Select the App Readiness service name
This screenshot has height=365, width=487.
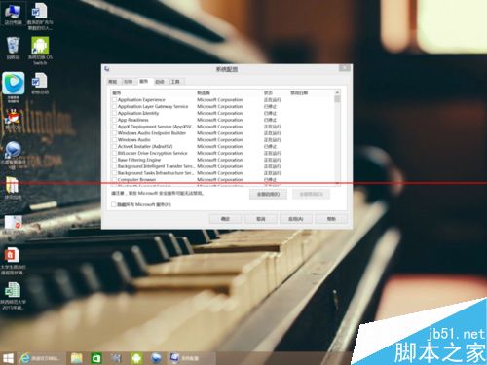pyautogui.click(x=133, y=120)
